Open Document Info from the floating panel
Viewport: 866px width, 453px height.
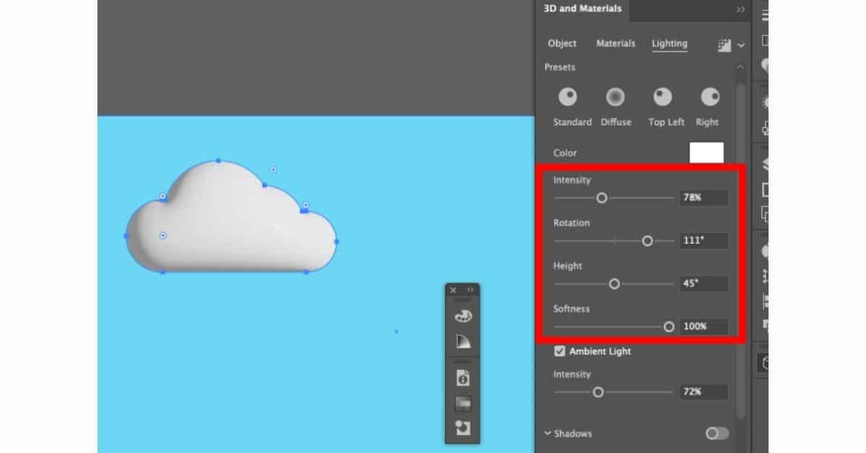[x=463, y=376]
